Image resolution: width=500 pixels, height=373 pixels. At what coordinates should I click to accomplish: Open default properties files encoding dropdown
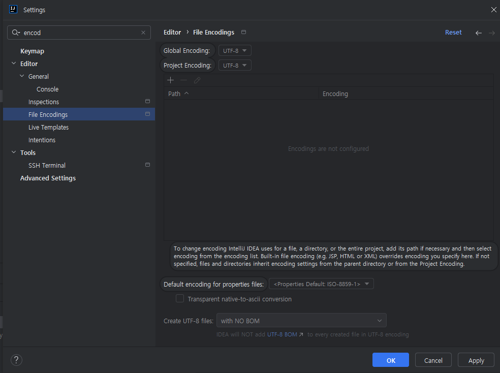[321, 284]
